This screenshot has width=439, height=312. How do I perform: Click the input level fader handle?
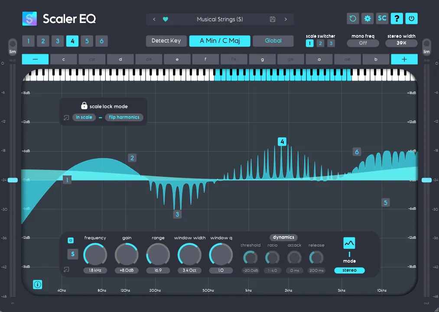[x=13, y=180]
